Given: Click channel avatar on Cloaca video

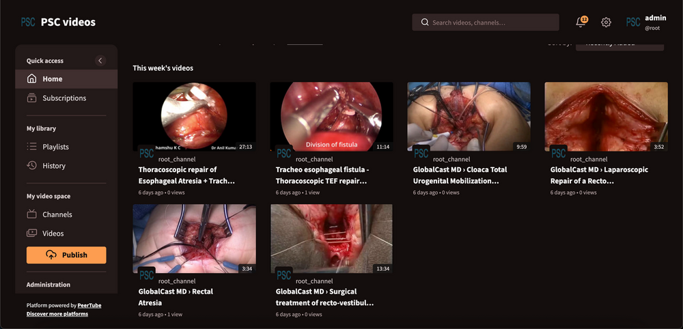Looking at the screenshot, I should pos(421,153).
